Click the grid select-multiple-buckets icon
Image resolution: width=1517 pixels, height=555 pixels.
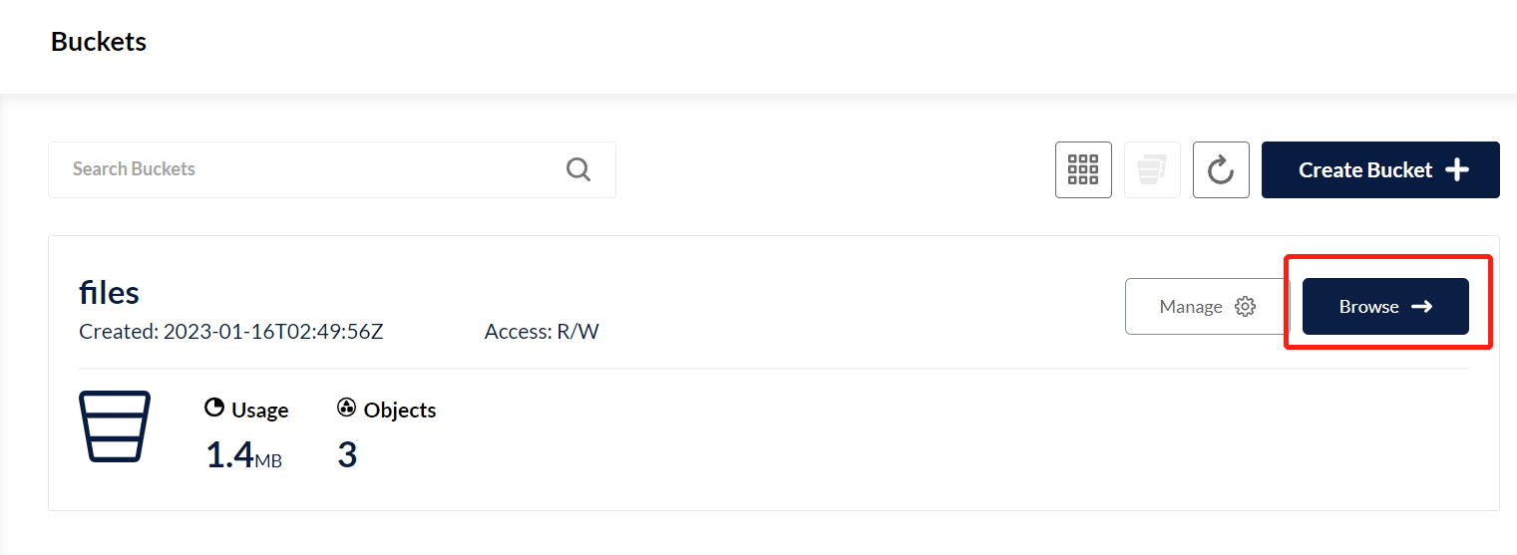point(1083,169)
